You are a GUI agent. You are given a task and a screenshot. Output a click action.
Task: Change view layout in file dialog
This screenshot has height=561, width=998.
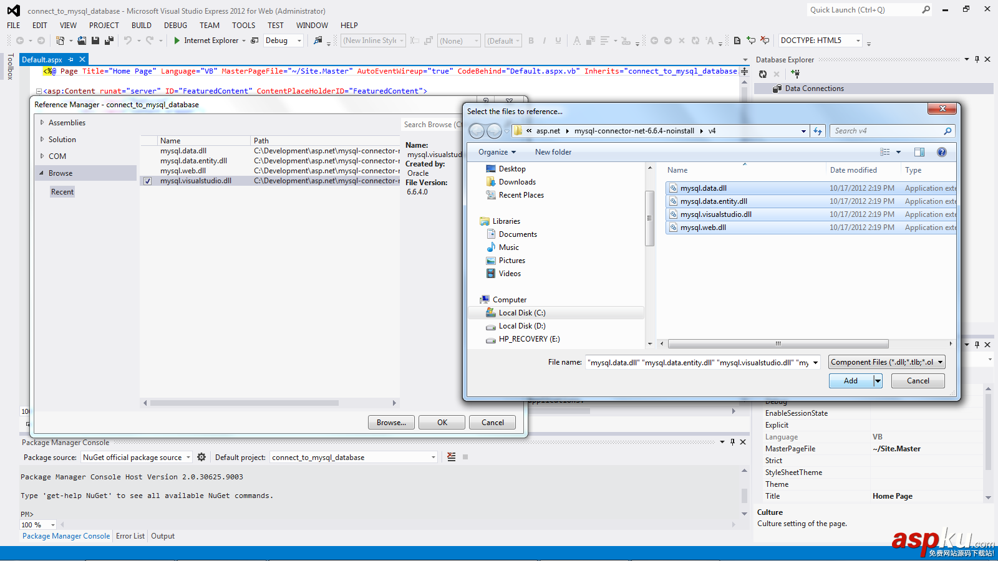tap(885, 152)
